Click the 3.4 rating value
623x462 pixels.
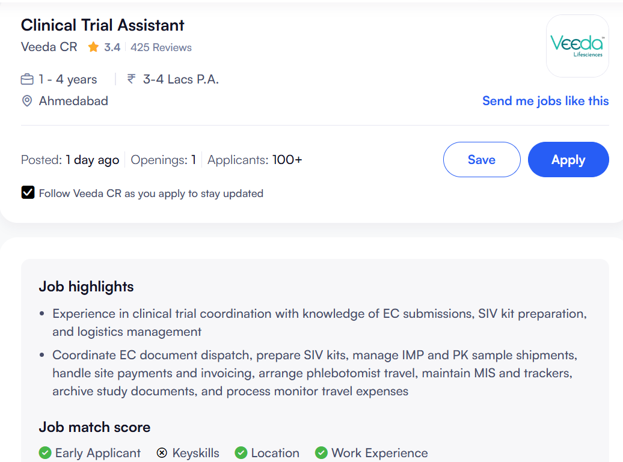click(112, 47)
